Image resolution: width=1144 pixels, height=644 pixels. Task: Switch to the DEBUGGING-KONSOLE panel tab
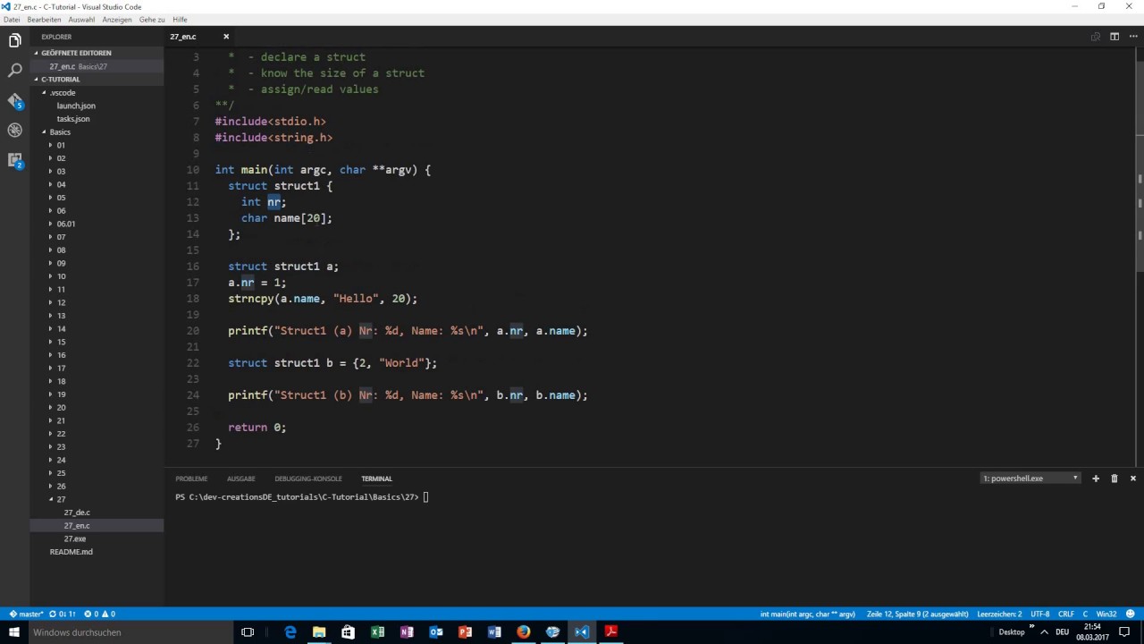click(308, 479)
